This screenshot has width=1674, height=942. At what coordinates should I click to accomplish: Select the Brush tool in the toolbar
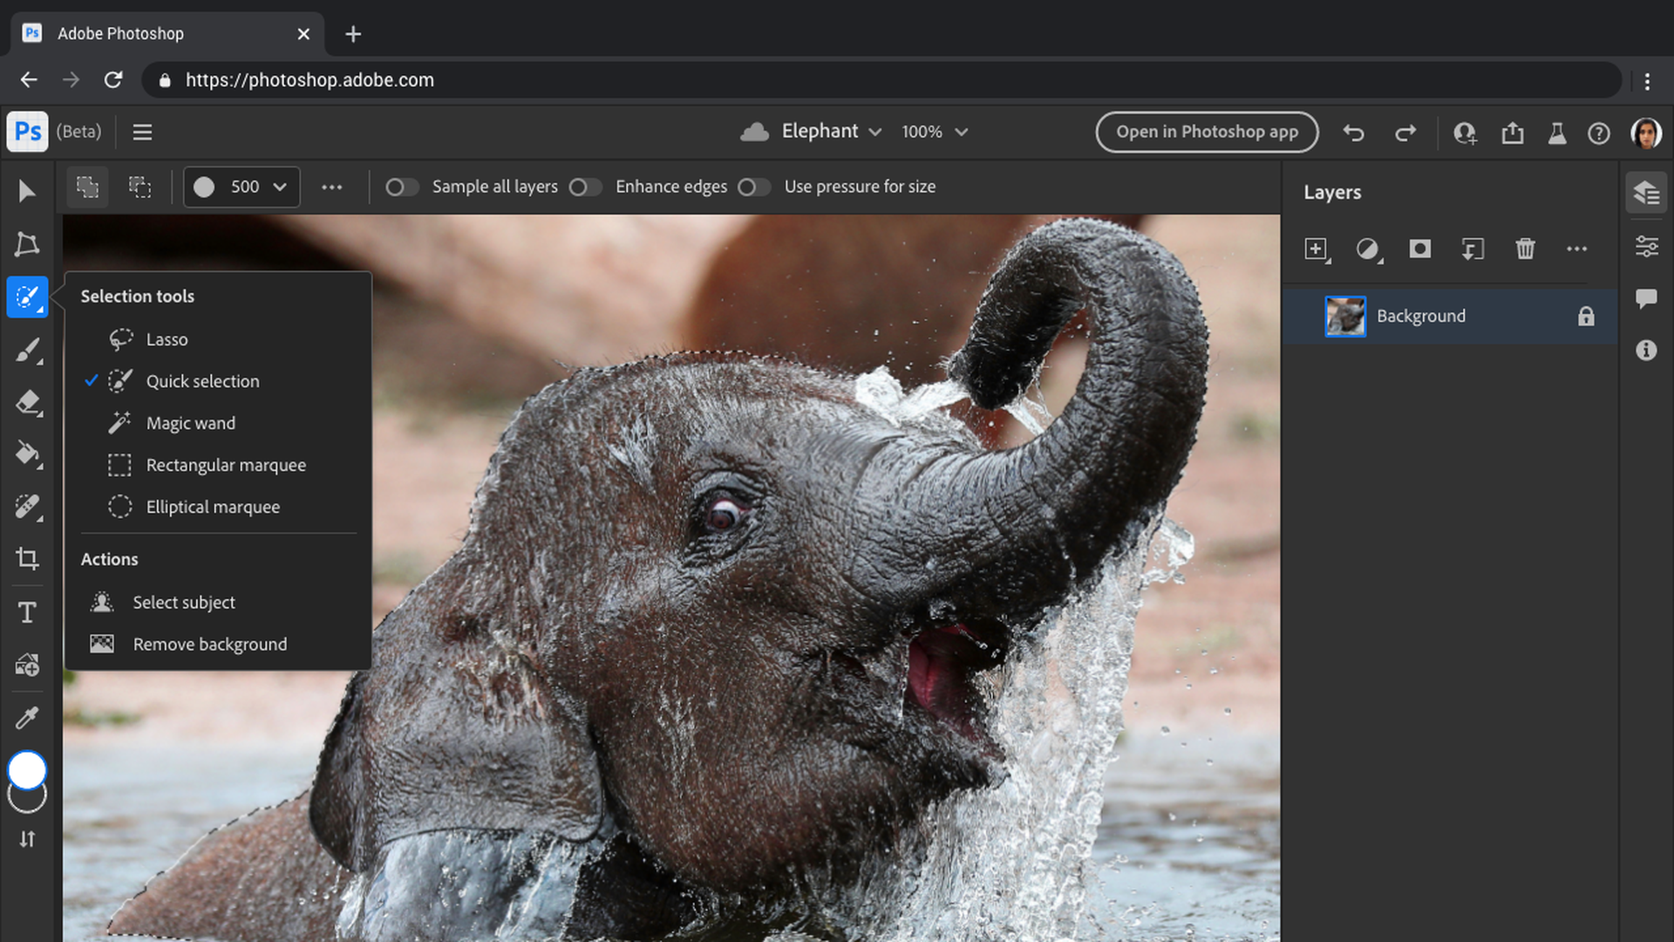coord(27,350)
